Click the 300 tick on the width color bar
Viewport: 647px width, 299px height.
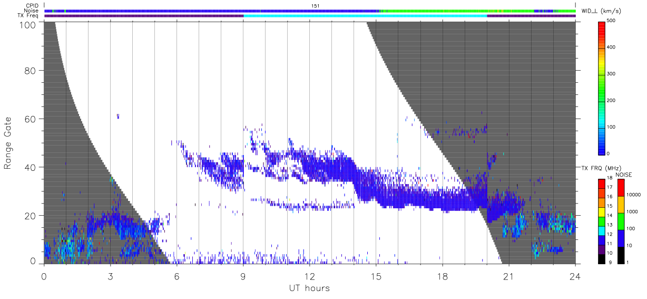612,74
